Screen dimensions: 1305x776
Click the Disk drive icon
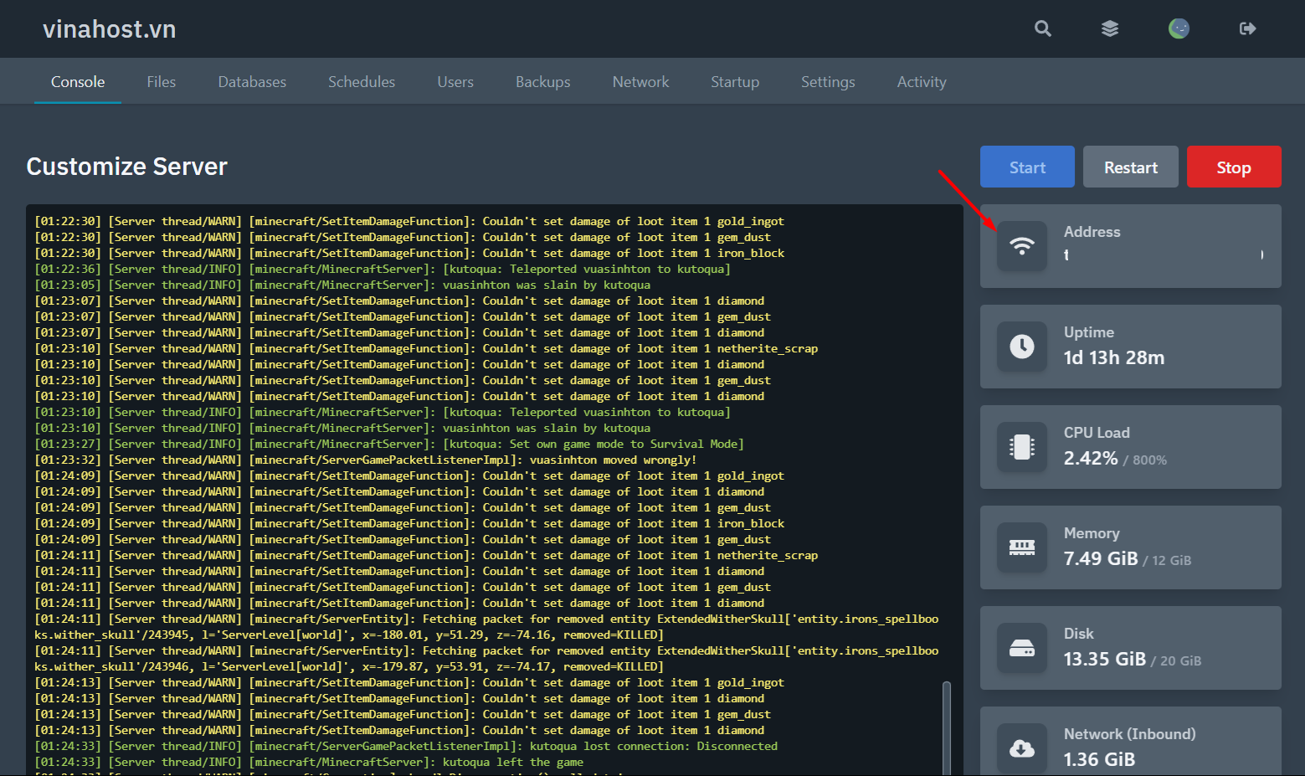pyautogui.click(x=1022, y=648)
